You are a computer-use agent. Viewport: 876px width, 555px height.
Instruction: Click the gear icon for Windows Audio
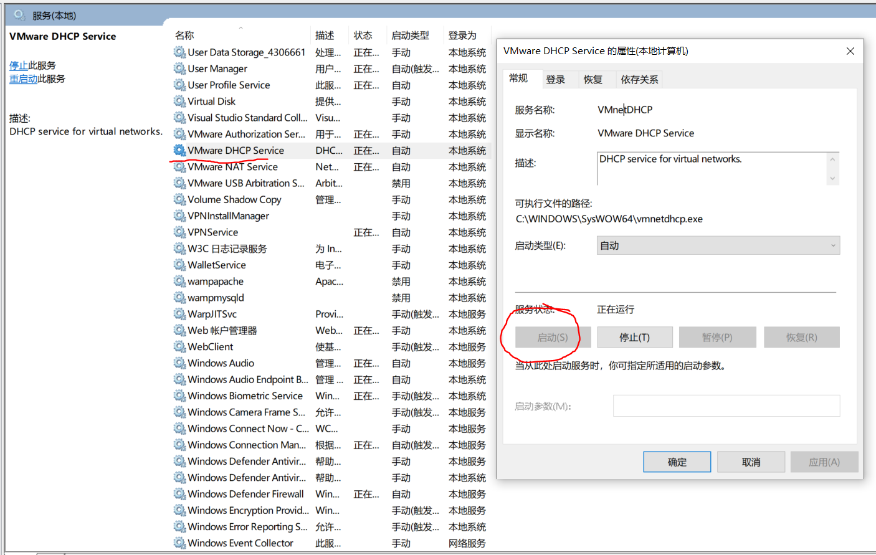tap(180, 363)
